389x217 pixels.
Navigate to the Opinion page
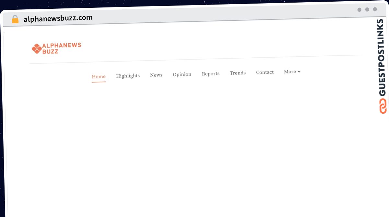pyautogui.click(x=182, y=74)
